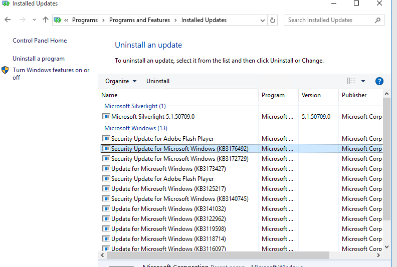
Task: Navigate to Programs and Features breadcrumb
Action: coord(139,20)
